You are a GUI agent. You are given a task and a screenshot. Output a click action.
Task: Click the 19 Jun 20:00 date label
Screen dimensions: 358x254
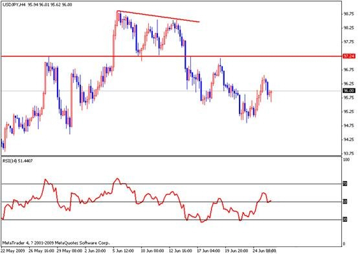click(237, 251)
